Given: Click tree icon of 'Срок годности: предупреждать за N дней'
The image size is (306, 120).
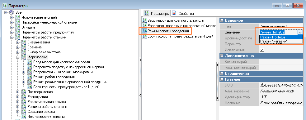Looking at the screenshot, I should [x=30, y=87].
